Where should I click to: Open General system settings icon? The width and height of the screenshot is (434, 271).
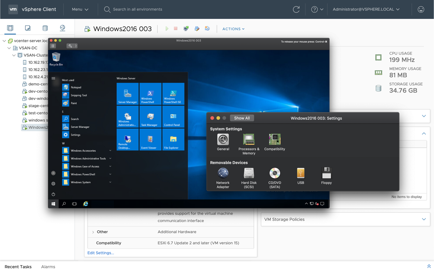[223, 142]
